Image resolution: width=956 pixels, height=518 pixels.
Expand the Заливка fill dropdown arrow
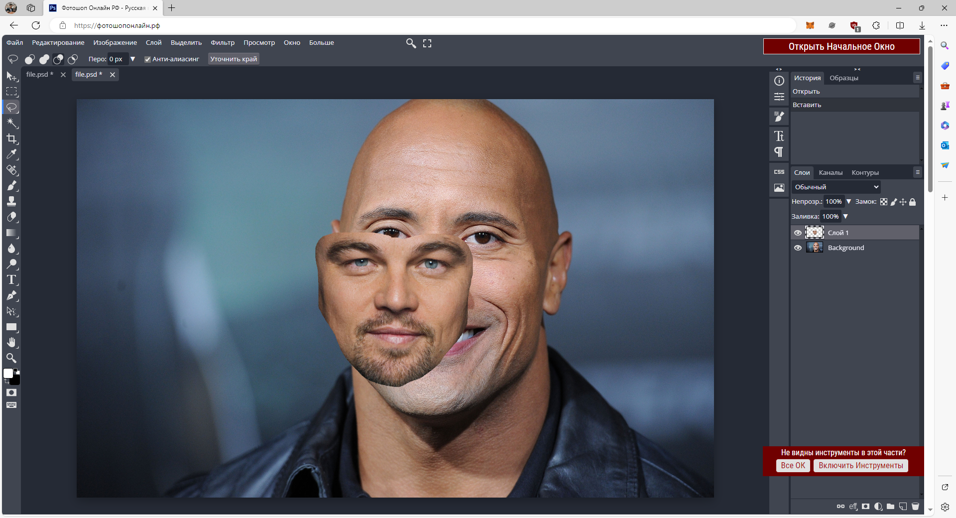click(x=845, y=217)
